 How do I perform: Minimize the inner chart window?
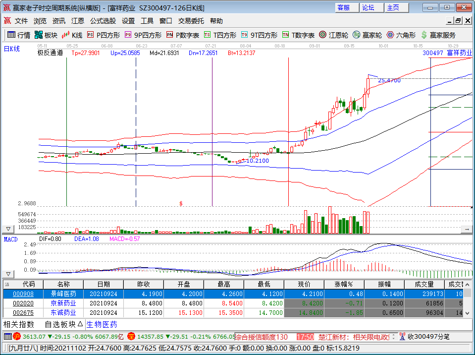[x=450, y=21]
